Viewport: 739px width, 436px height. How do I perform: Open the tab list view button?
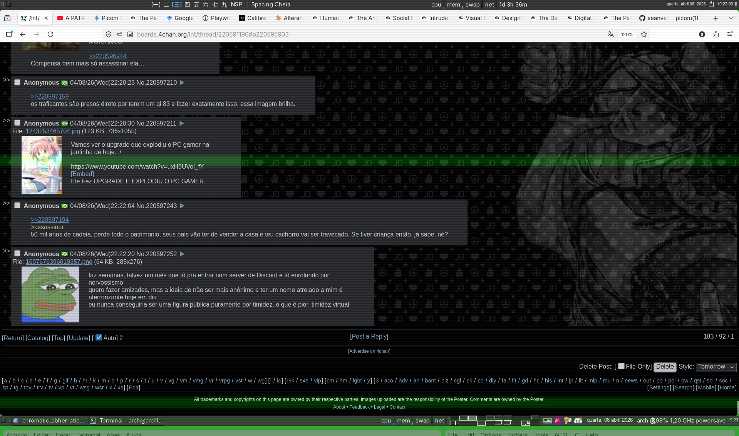click(7, 18)
